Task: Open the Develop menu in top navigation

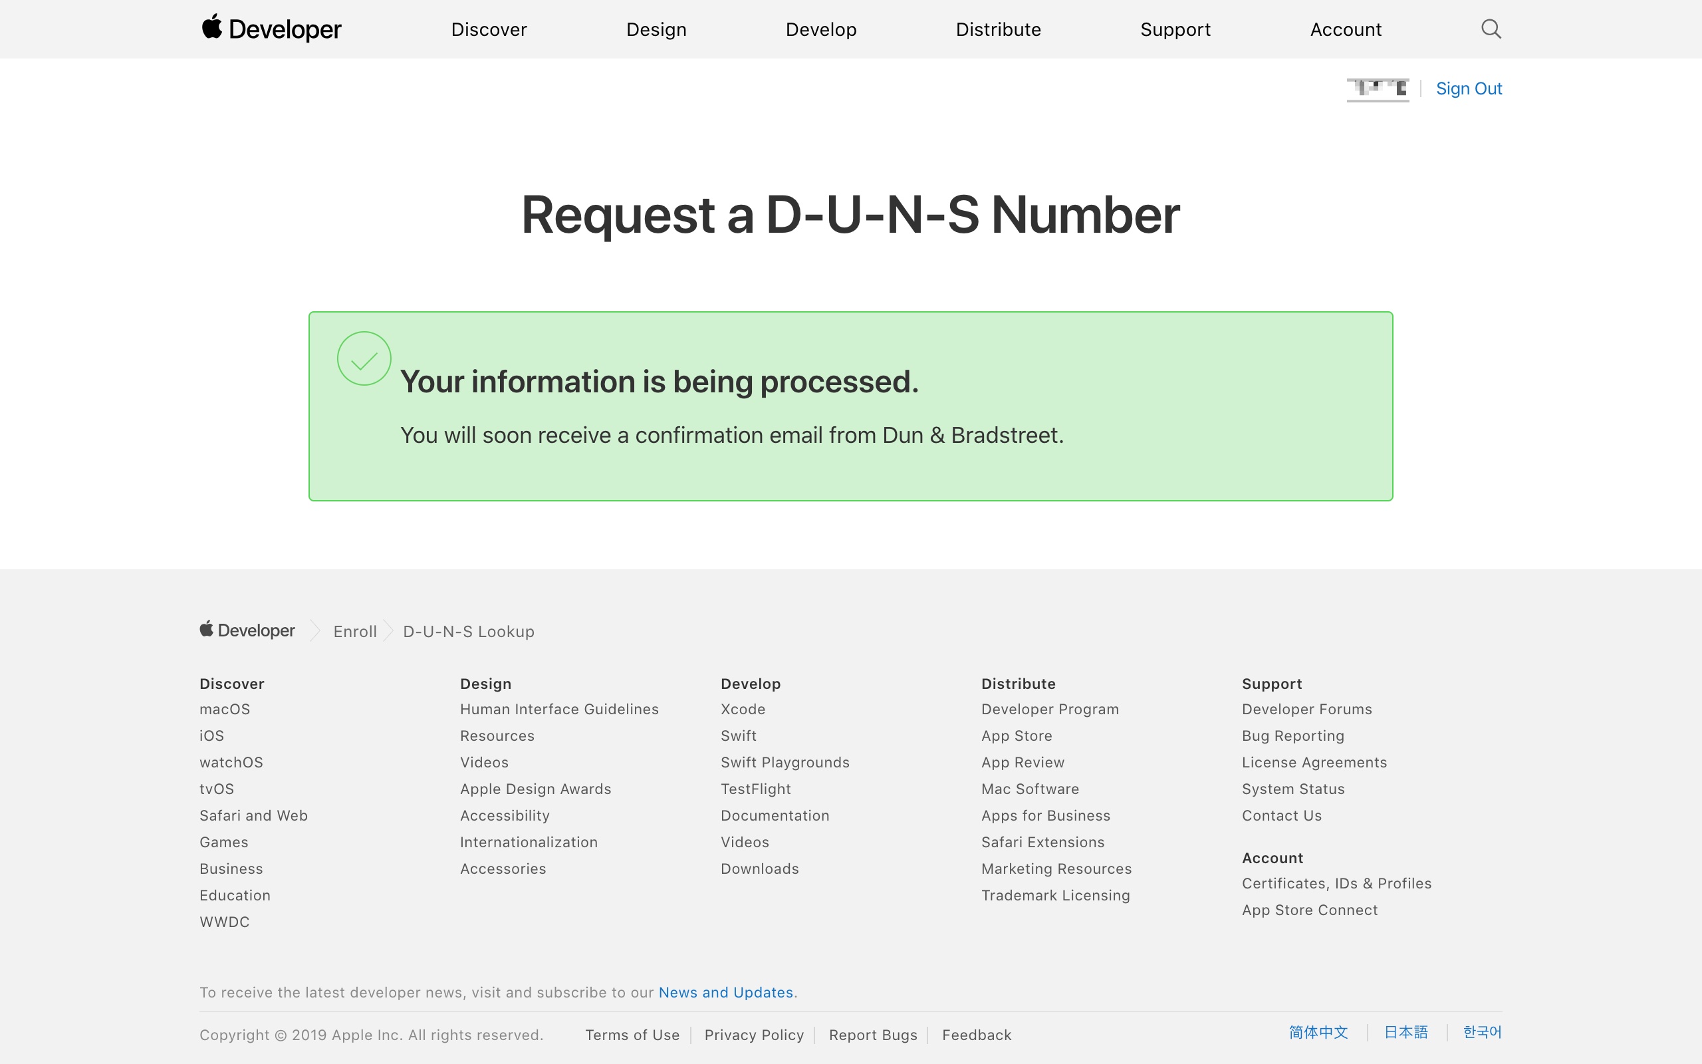Action: pos(821,29)
